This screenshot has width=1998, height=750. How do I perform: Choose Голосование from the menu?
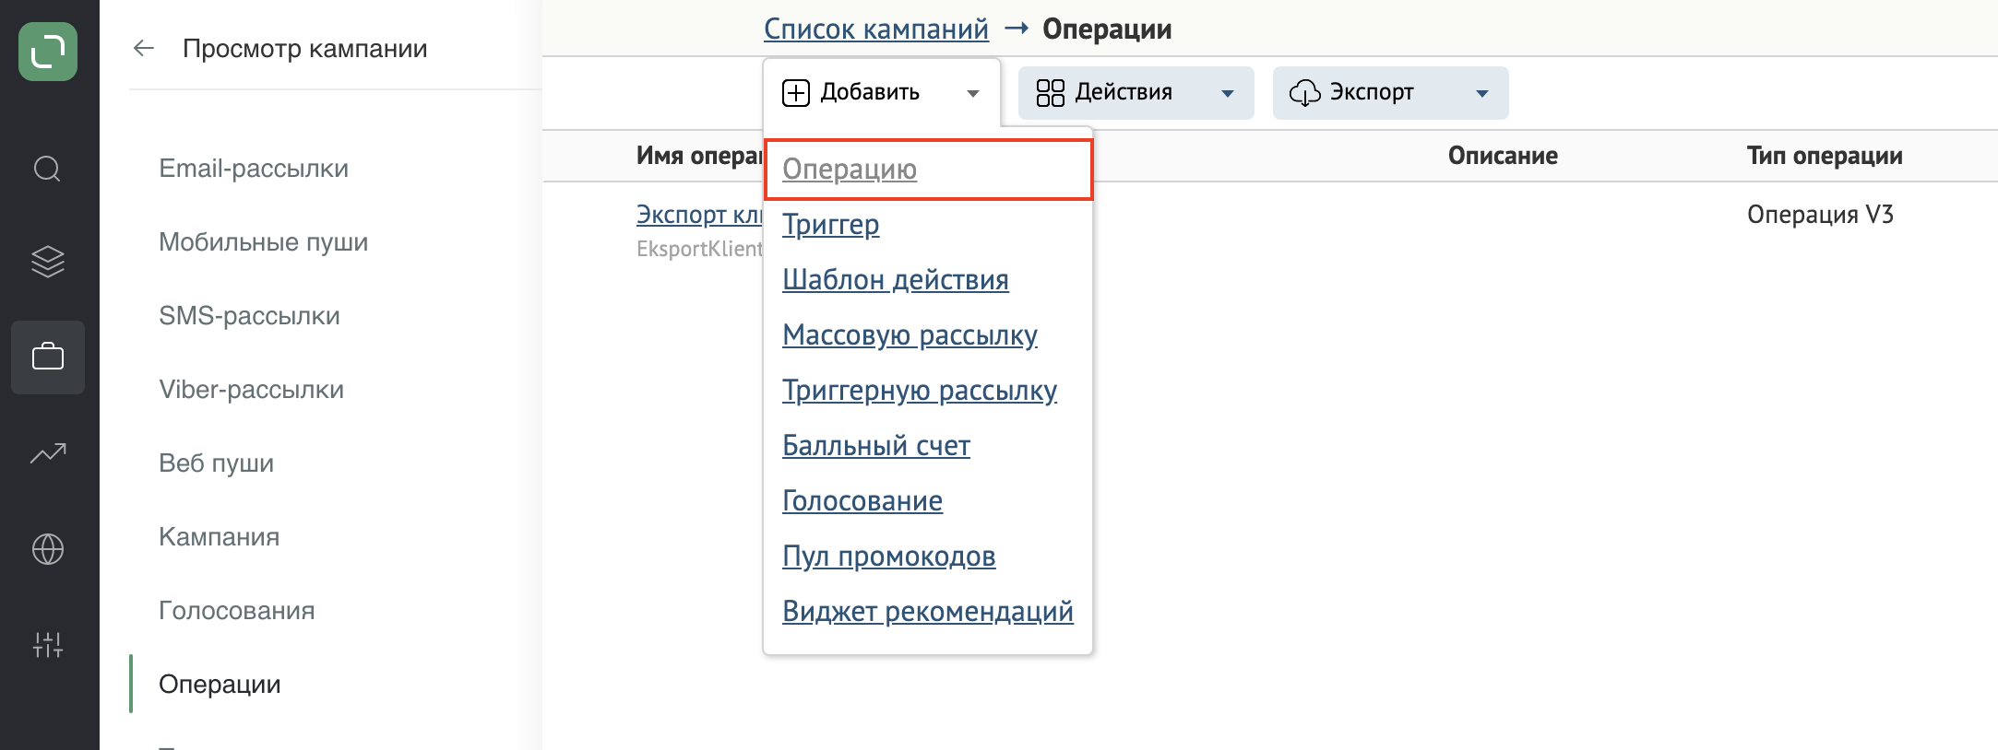[862, 501]
